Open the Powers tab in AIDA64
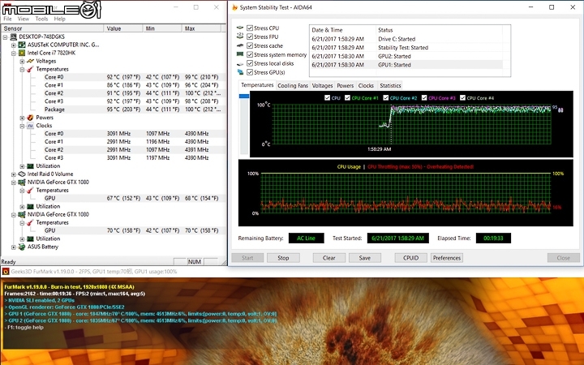 pos(346,86)
